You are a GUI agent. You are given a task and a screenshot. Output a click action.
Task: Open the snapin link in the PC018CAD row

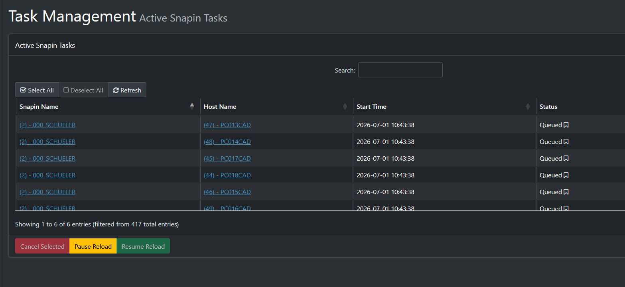click(47, 175)
